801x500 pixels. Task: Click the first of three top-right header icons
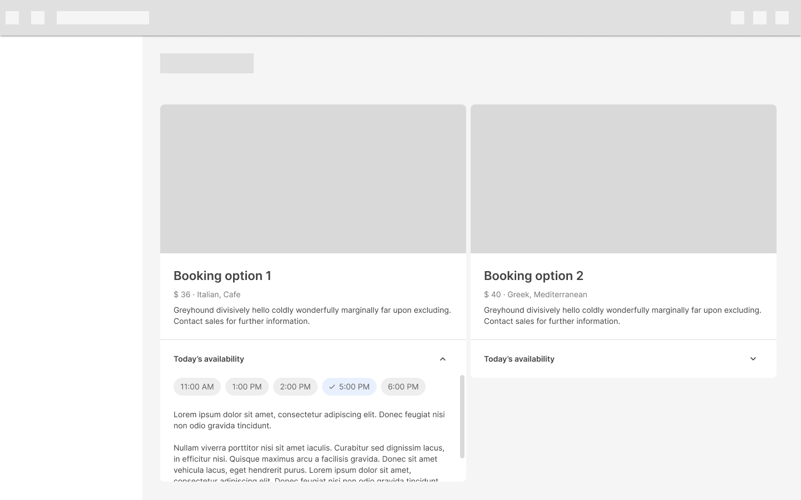[738, 18]
